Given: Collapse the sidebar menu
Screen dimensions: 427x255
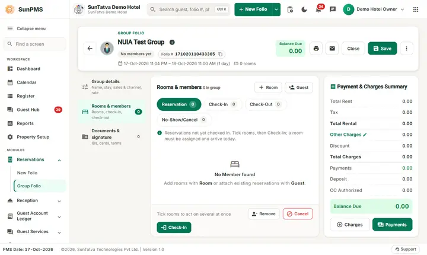Looking at the screenshot, I should pyautogui.click(x=27, y=28).
